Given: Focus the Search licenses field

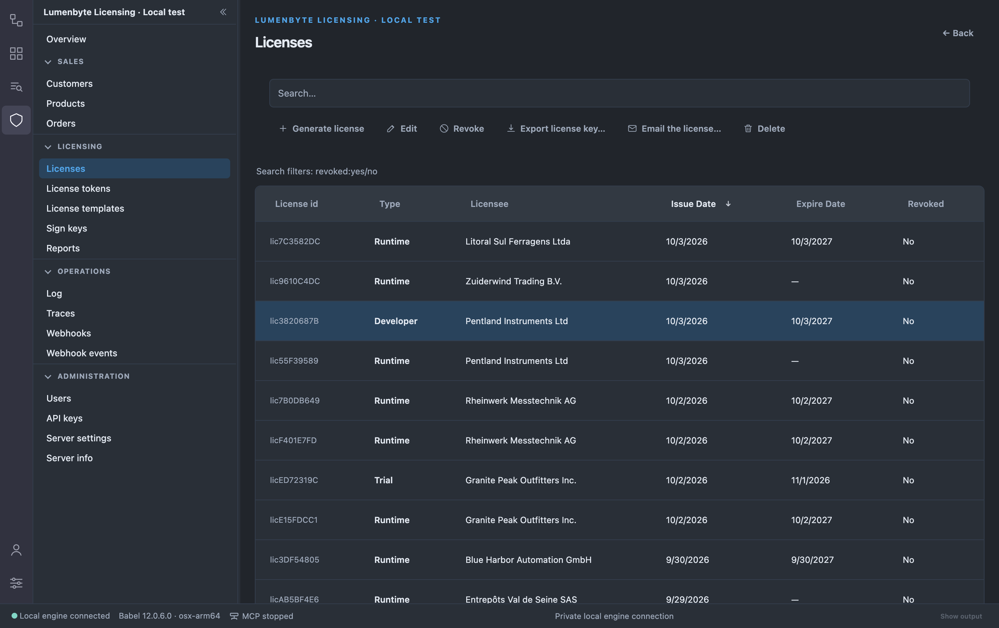Looking at the screenshot, I should click(619, 93).
